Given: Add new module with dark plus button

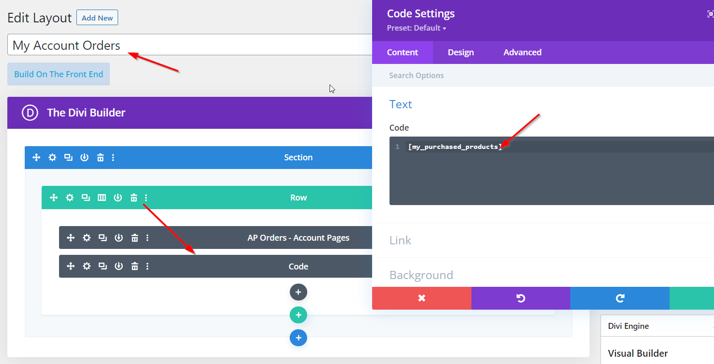Looking at the screenshot, I should (x=298, y=292).
